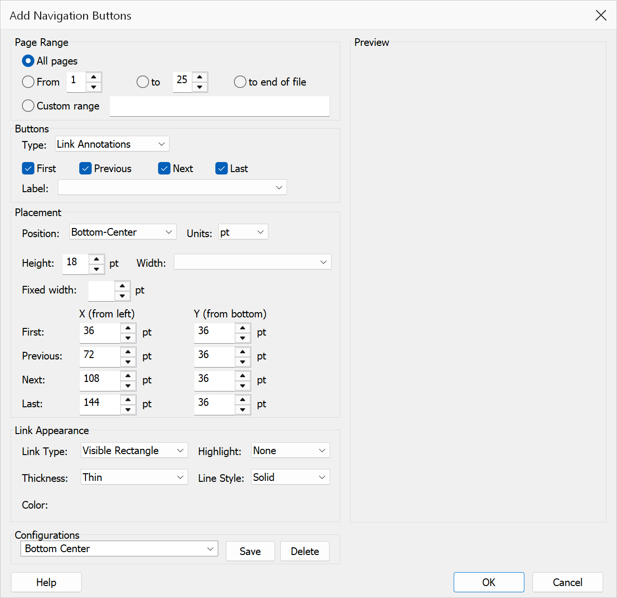Open the Type dropdown showing Link Annotations
617x598 pixels.
[112, 144]
